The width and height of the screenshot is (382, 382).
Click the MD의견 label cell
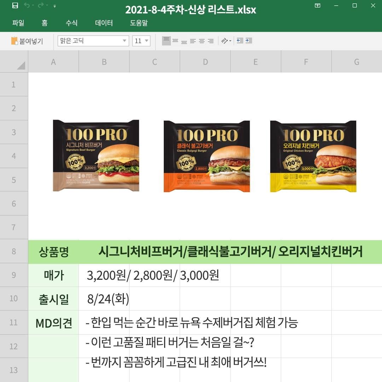(54, 323)
